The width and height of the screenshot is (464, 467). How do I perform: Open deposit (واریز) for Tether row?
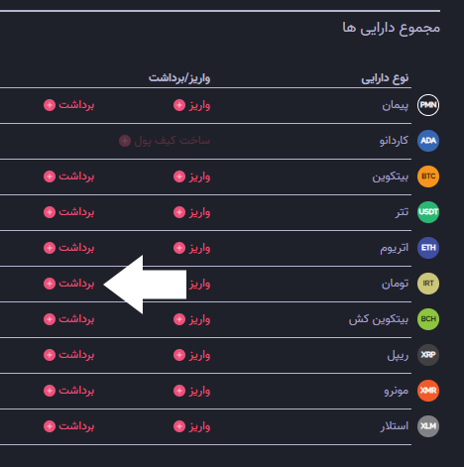coord(191,212)
